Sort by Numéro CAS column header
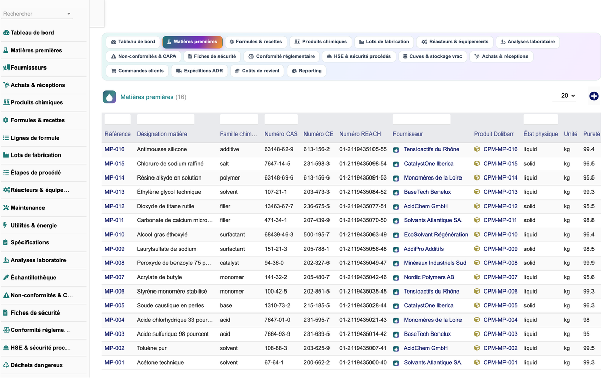 point(281,134)
